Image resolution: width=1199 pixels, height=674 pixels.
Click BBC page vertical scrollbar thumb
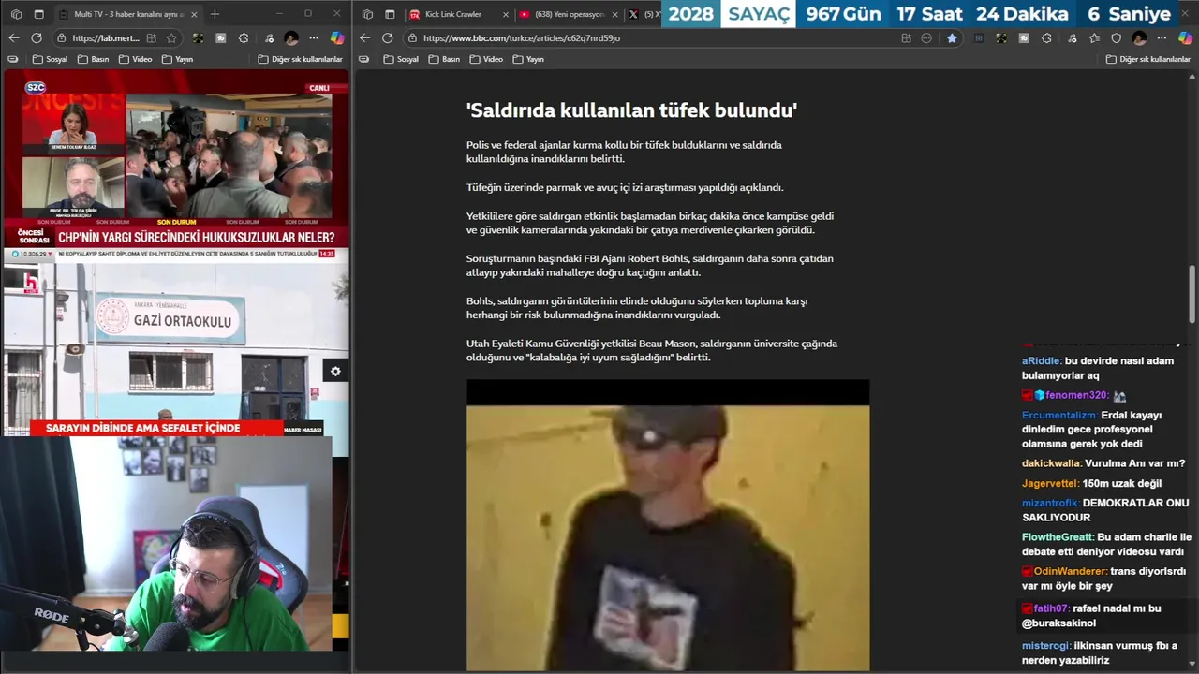pyautogui.click(x=1192, y=293)
